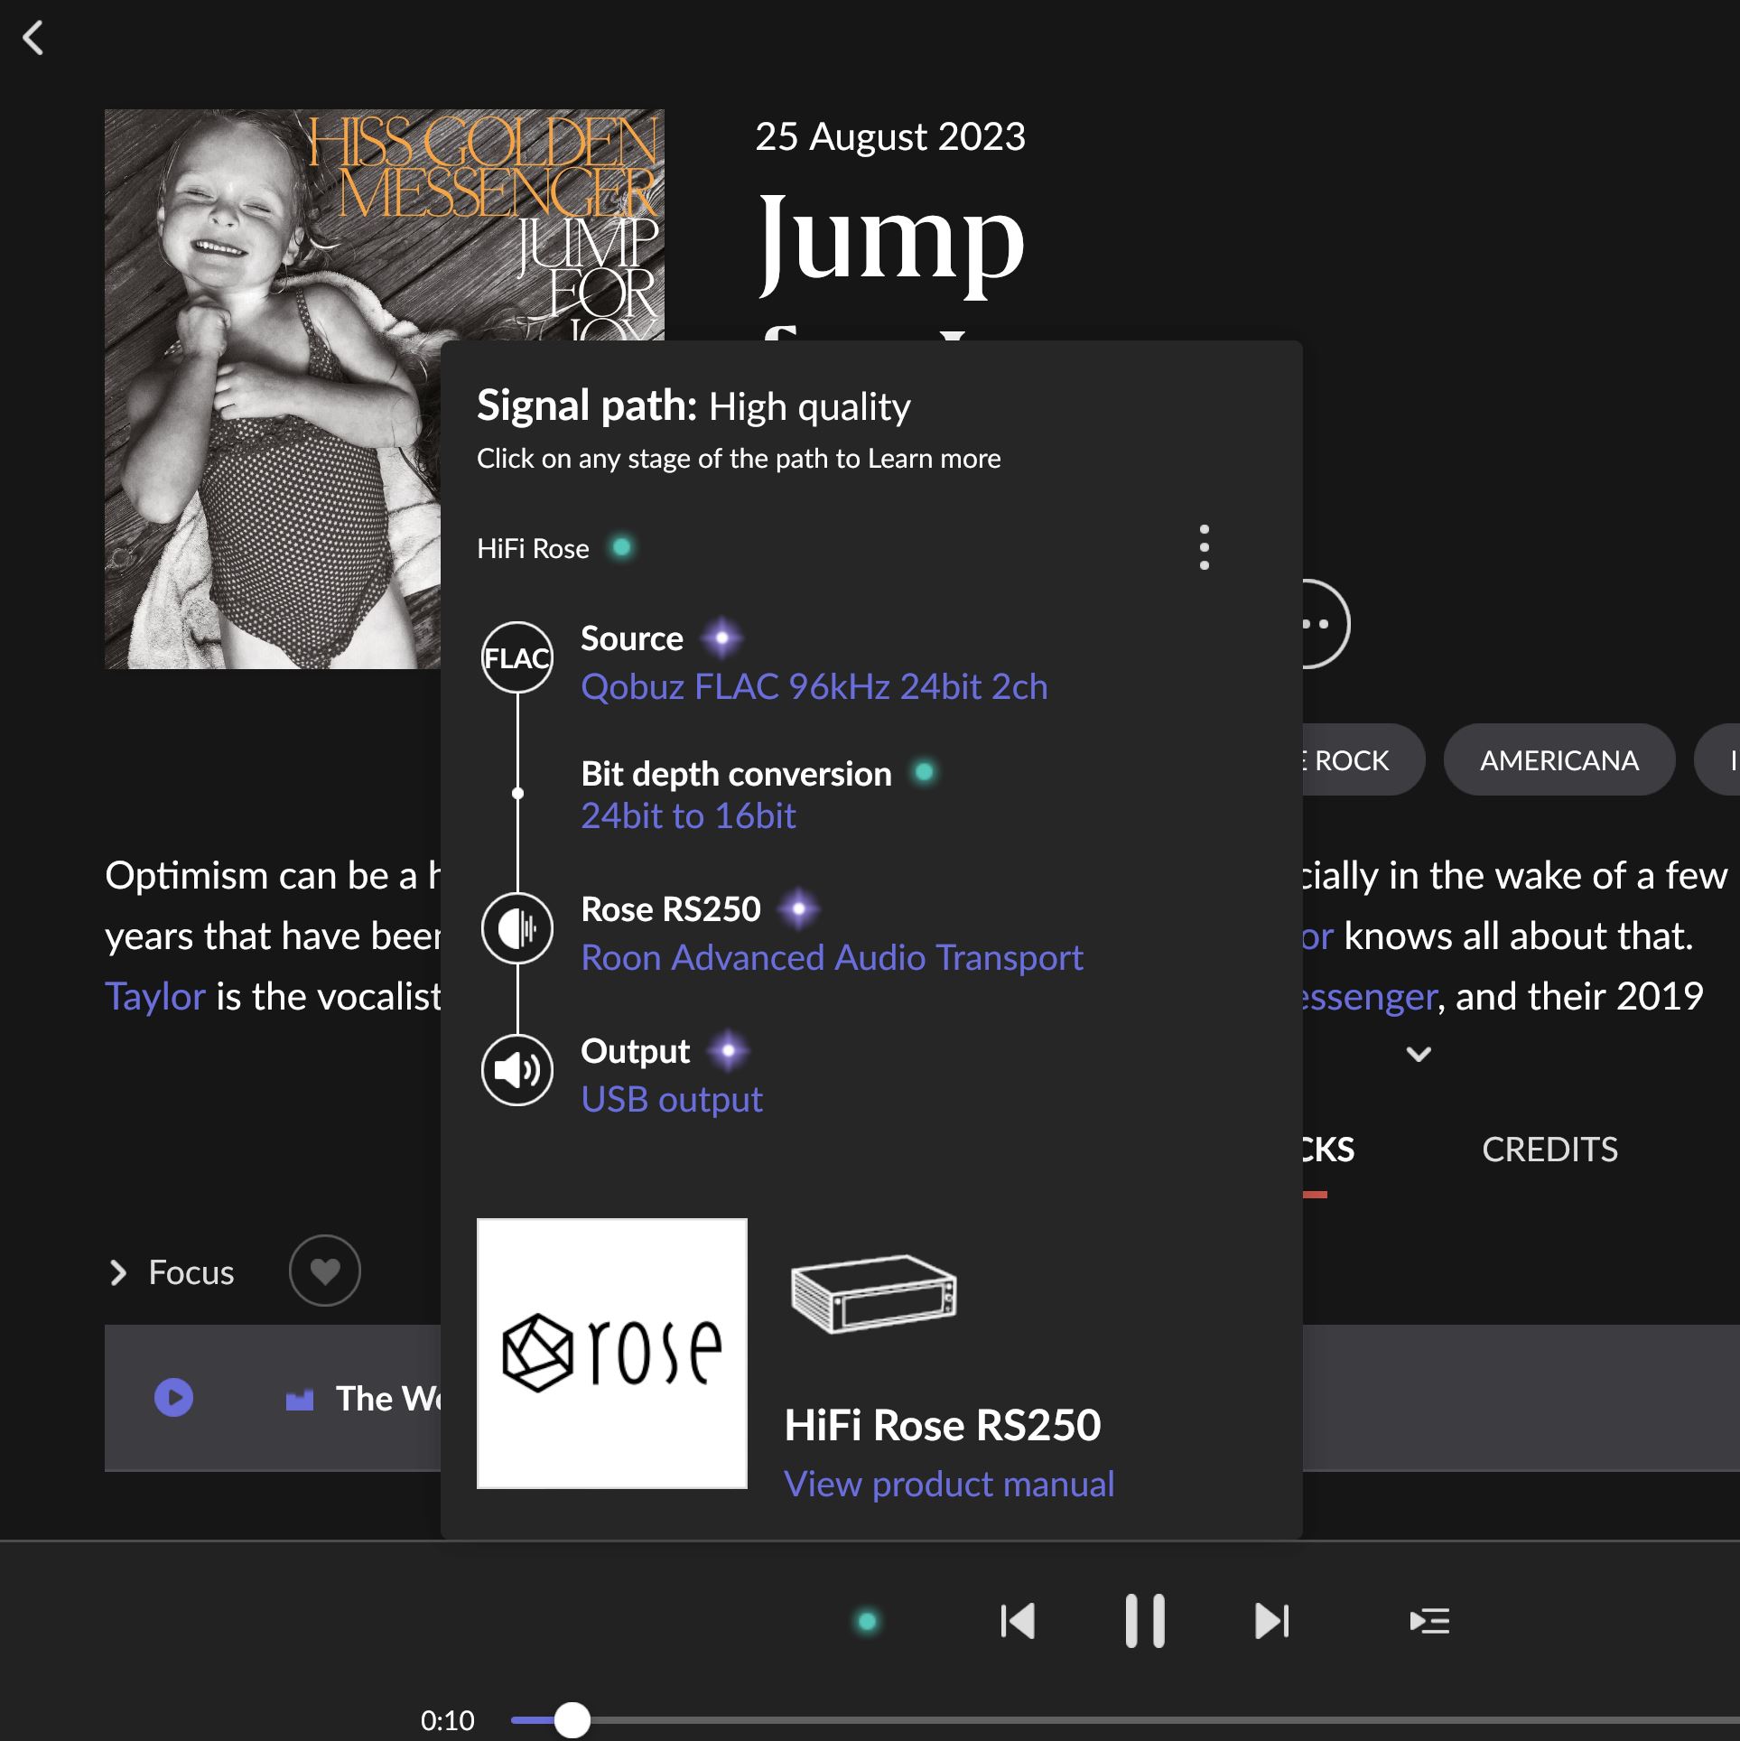Click the purple star beside Output
Viewport: 1740px width, 1741px height.
(x=729, y=1051)
